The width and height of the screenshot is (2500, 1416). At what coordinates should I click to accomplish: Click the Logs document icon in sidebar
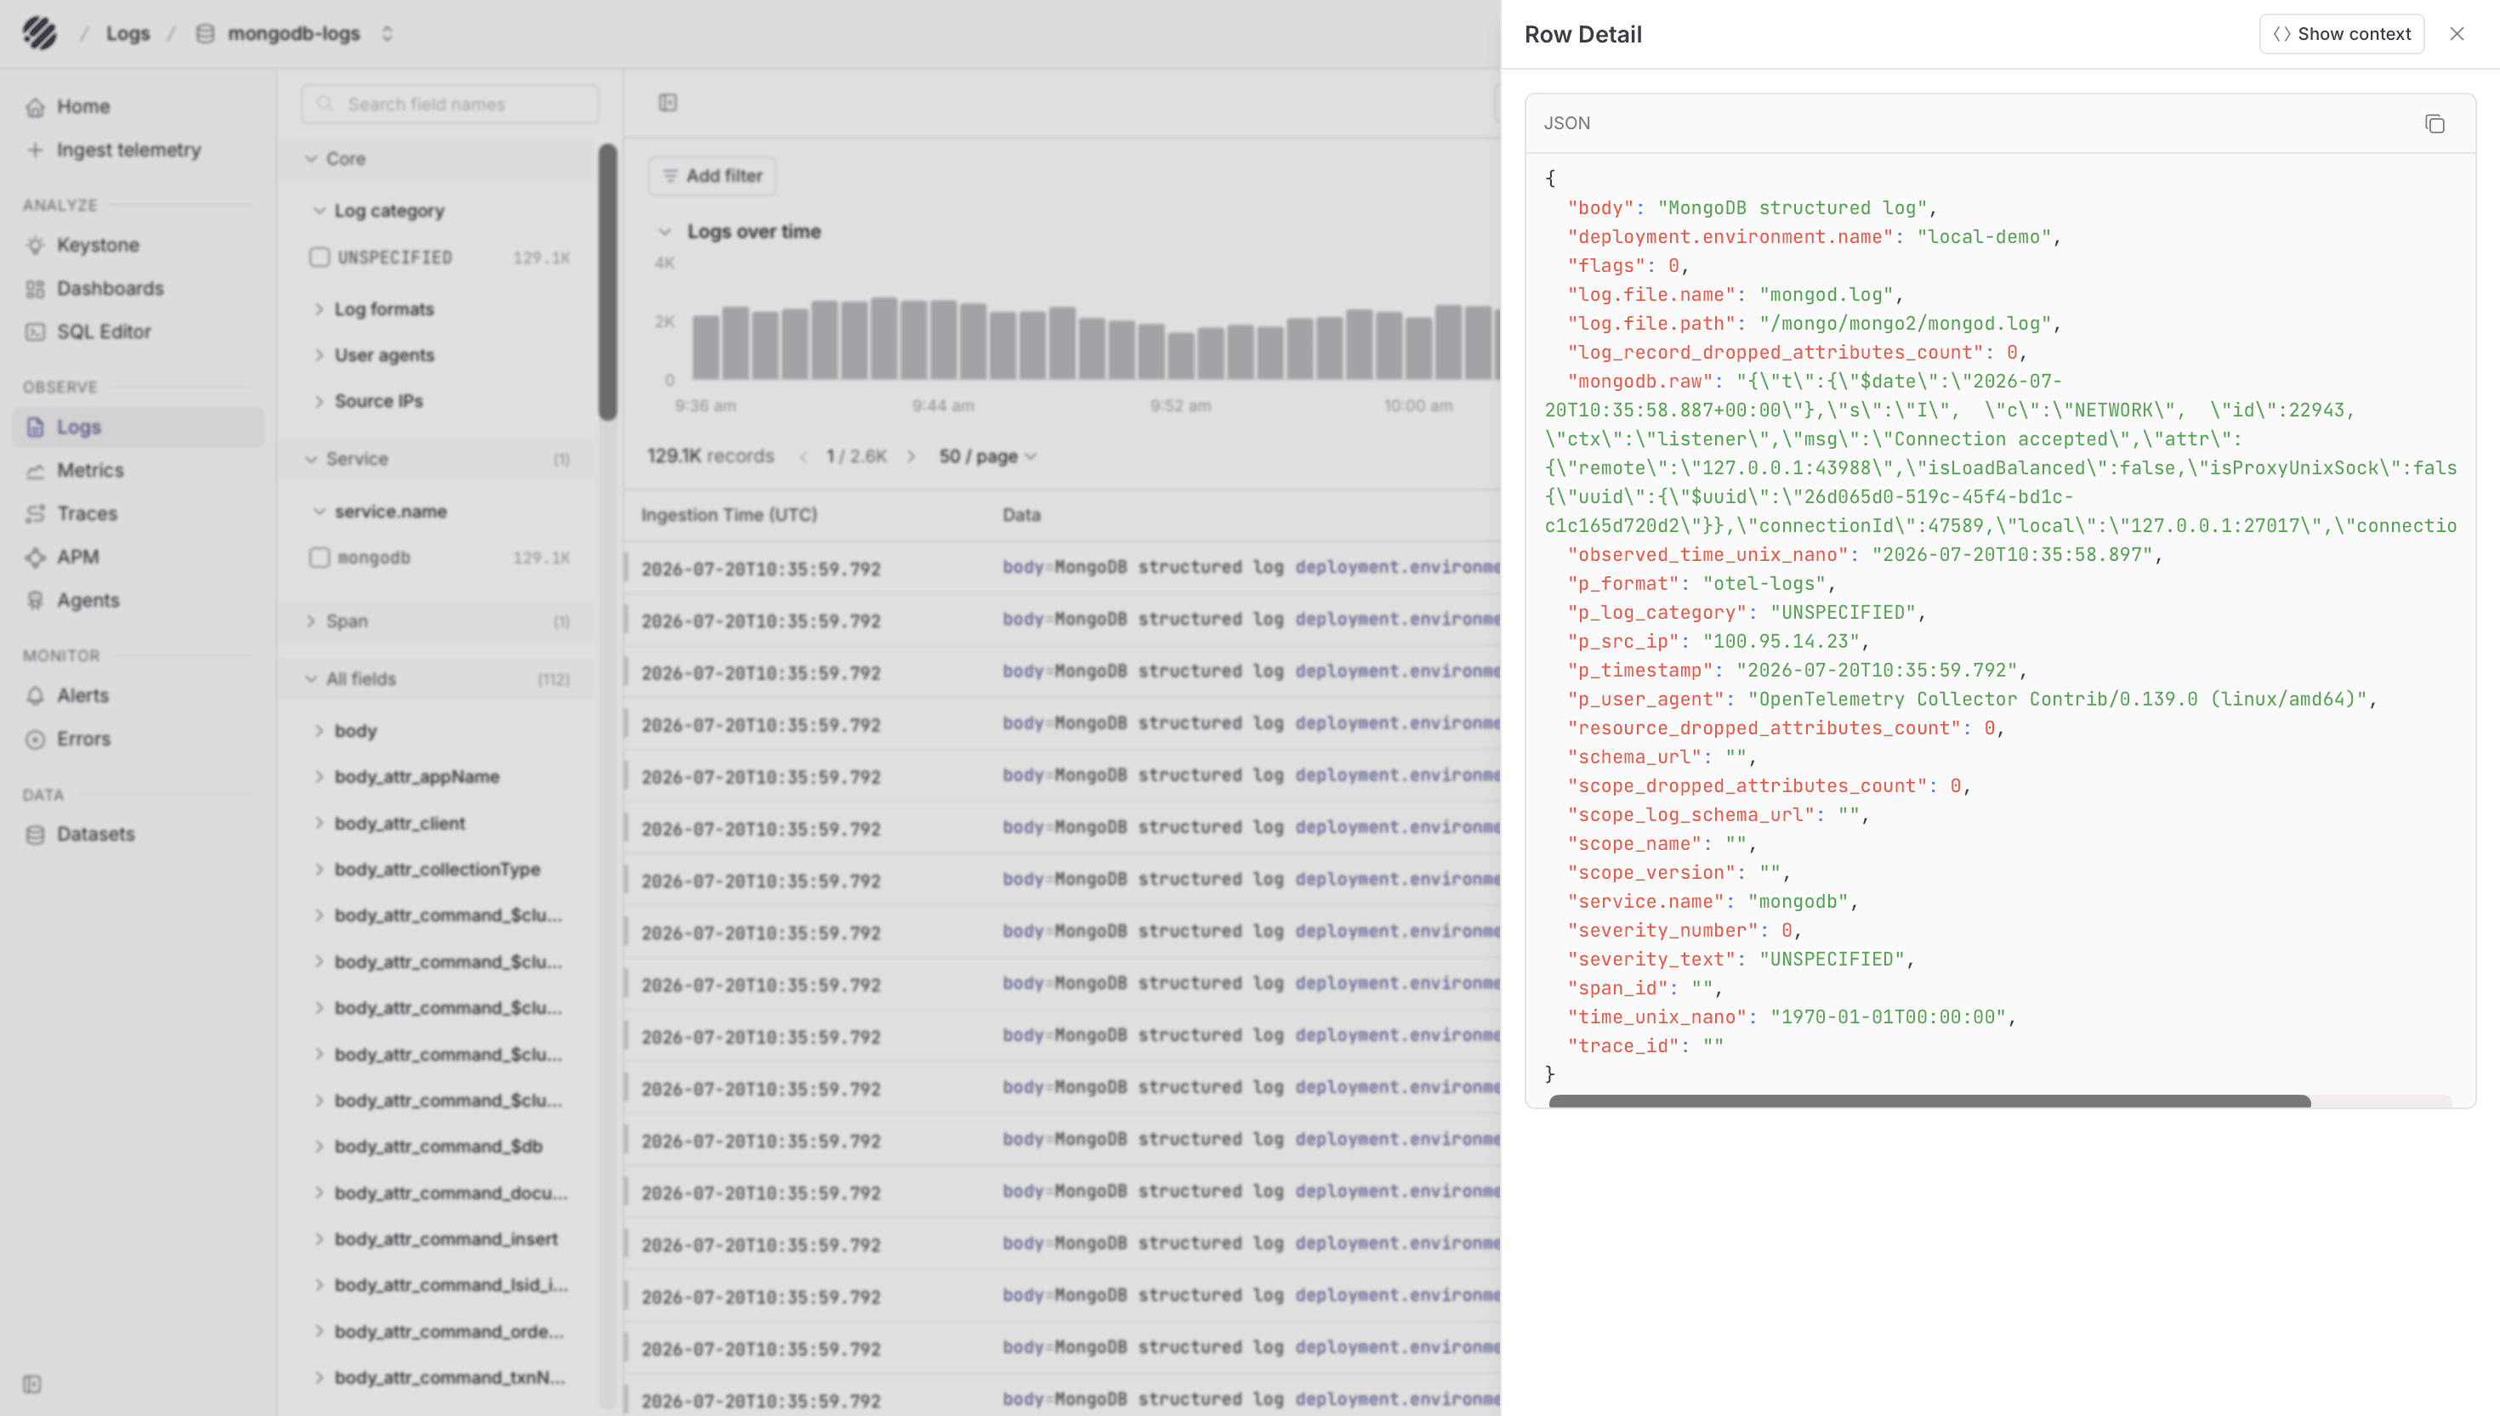(x=35, y=427)
